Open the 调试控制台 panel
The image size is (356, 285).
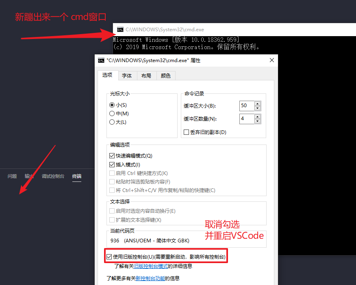tap(53, 176)
